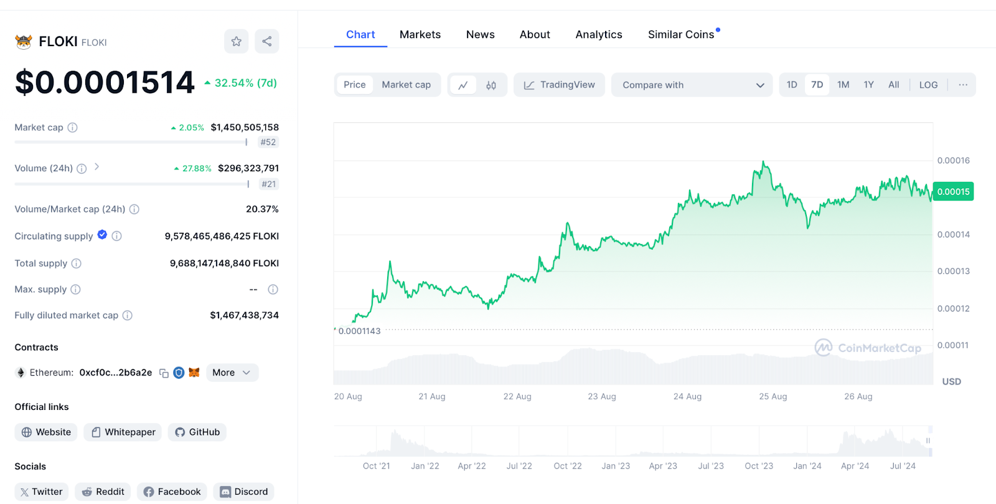996x504 pixels.
Task: Click the $1,467,438,734 fully diluted value
Action: tap(245, 315)
